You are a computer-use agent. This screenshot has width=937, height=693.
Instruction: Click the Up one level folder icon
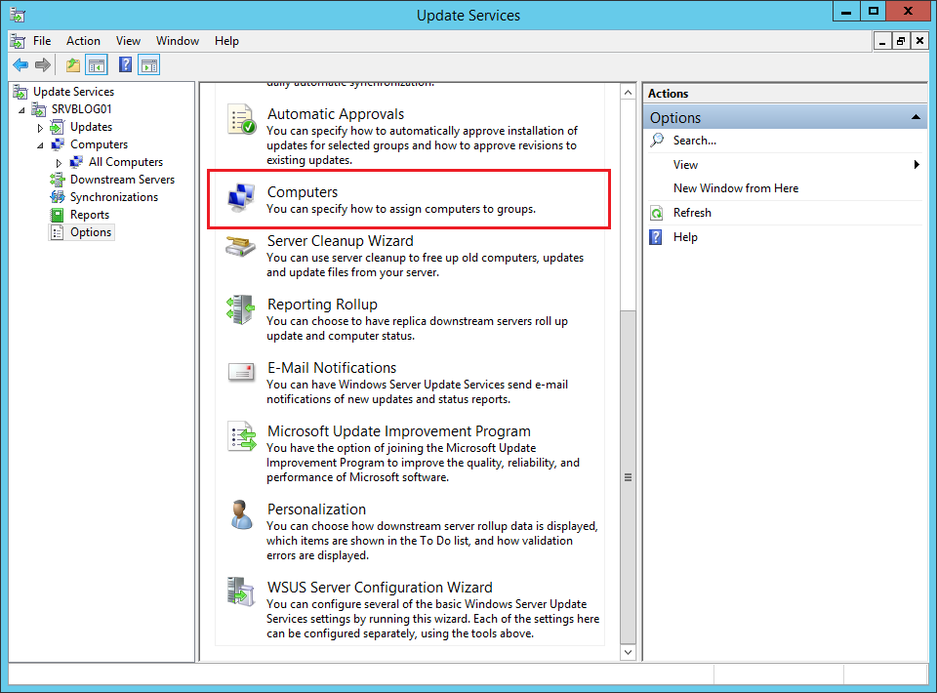[73, 64]
